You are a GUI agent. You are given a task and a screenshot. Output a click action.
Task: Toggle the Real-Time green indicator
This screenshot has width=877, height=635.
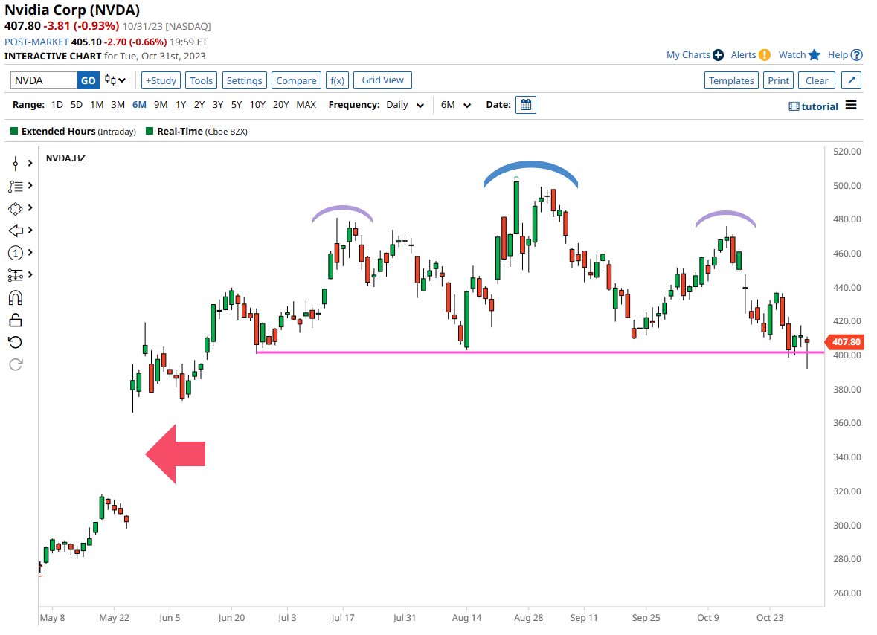click(150, 131)
